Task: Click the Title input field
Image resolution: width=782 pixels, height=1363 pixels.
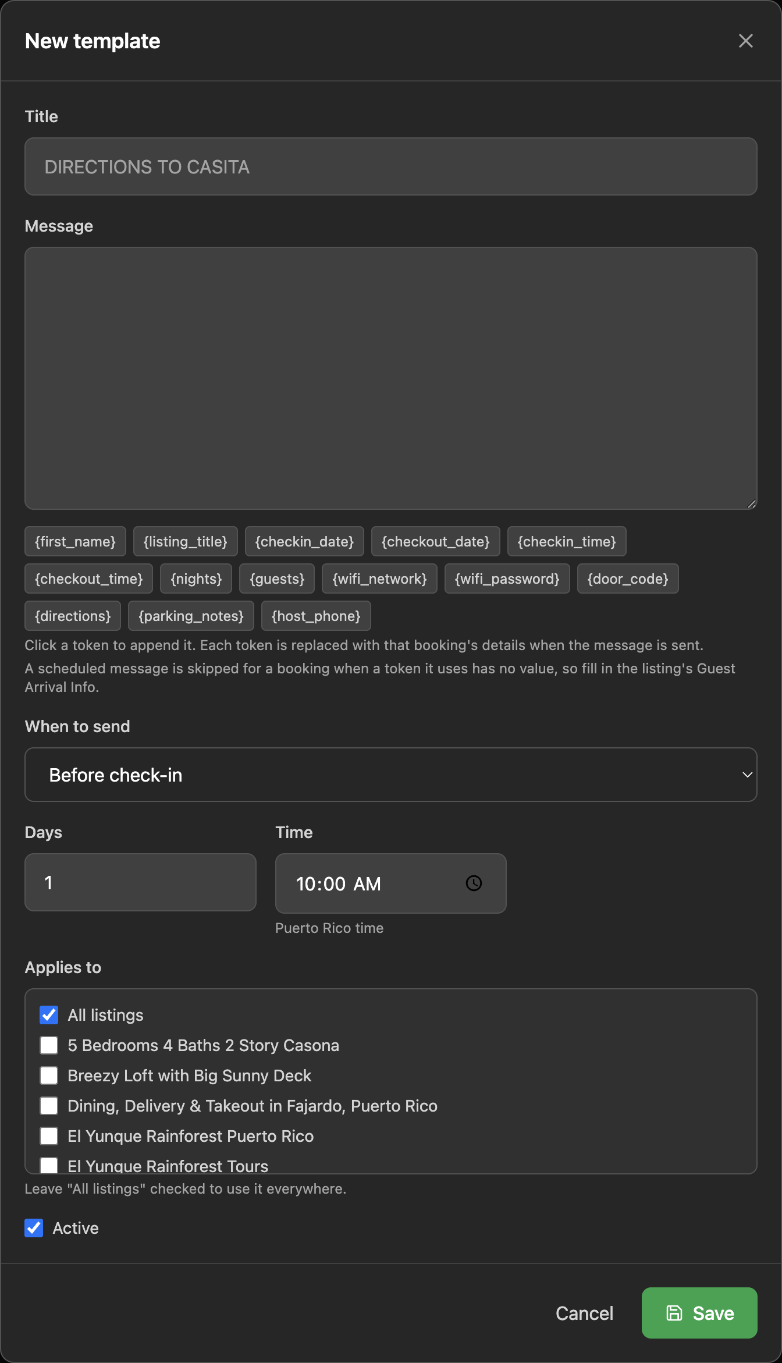Action: [x=391, y=166]
